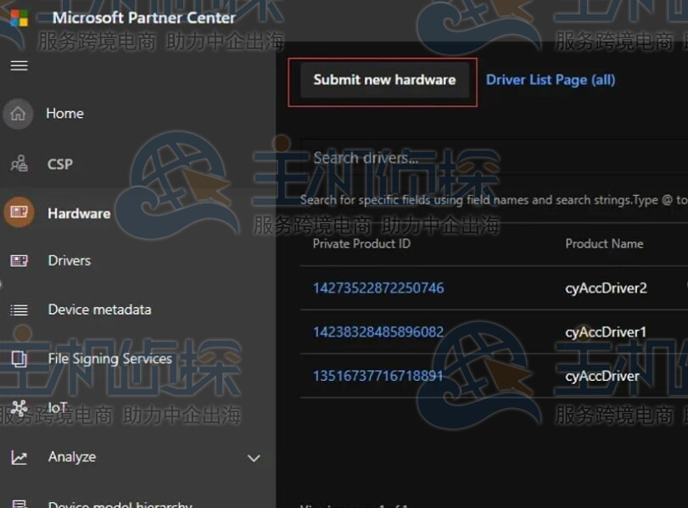Open the Analyze section label
Screen dimensions: 688x508
click(x=72, y=457)
